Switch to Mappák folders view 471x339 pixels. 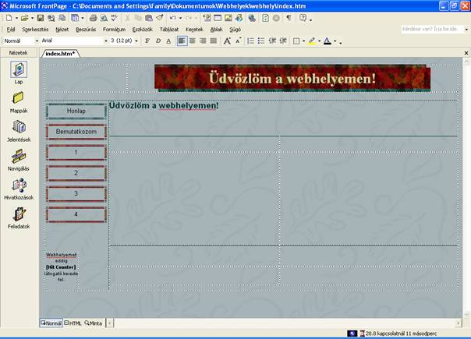click(x=19, y=99)
